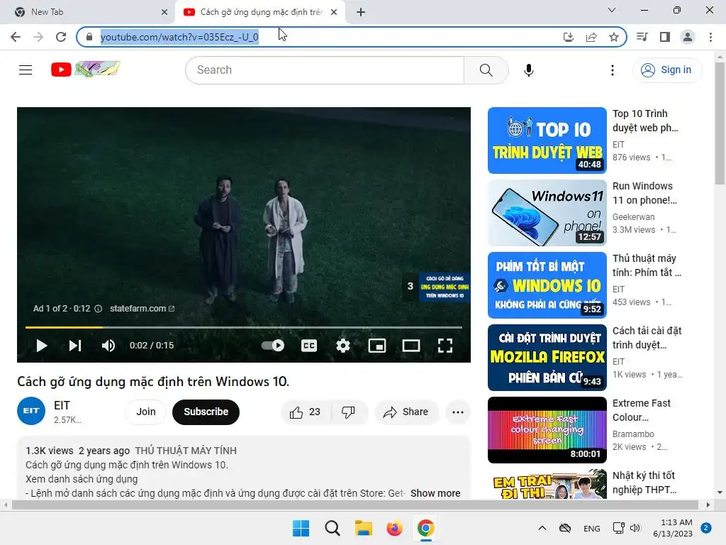Open YouTube hamburger guide menu
The width and height of the screenshot is (726, 545).
pos(26,70)
